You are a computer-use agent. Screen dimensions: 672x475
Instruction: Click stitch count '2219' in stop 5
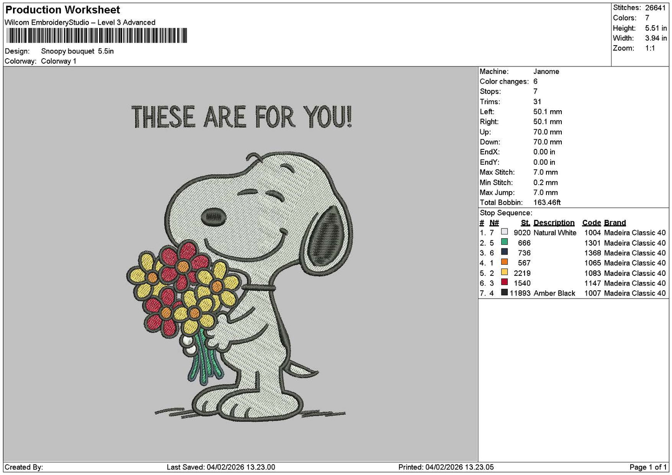coord(522,273)
